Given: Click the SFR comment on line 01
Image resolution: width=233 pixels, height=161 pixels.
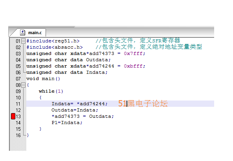Looking at the screenshot, I should [138, 40].
